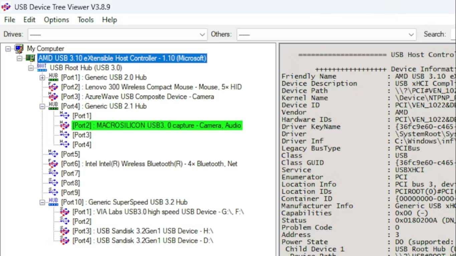This screenshot has height=256, width=456.
Task: Open the Tools menu
Action: [x=85, y=20]
